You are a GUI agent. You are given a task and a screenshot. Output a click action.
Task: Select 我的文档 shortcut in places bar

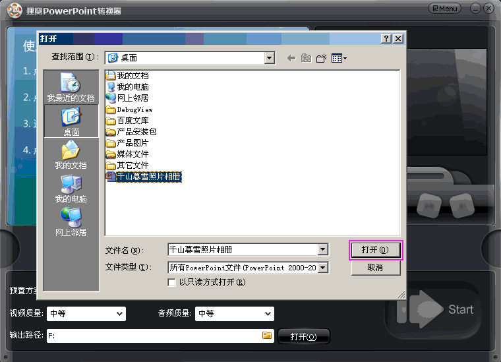(x=71, y=155)
